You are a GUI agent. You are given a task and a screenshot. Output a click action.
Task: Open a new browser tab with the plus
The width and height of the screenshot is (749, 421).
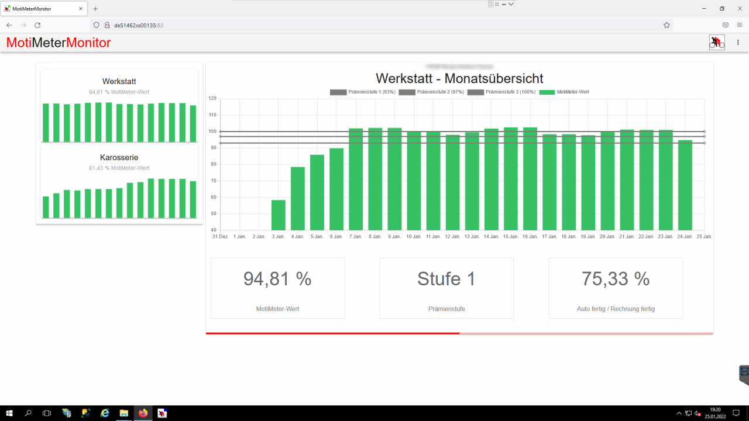[x=95, y=9]
